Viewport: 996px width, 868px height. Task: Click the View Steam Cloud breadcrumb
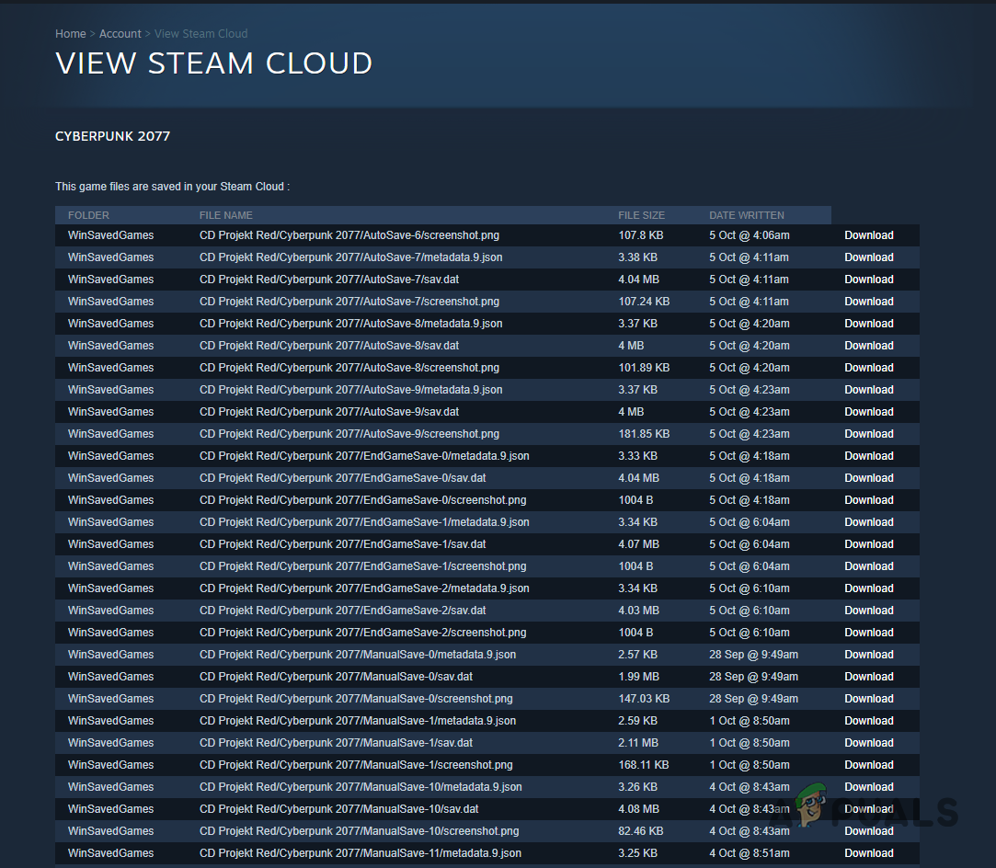pos(200,33)
